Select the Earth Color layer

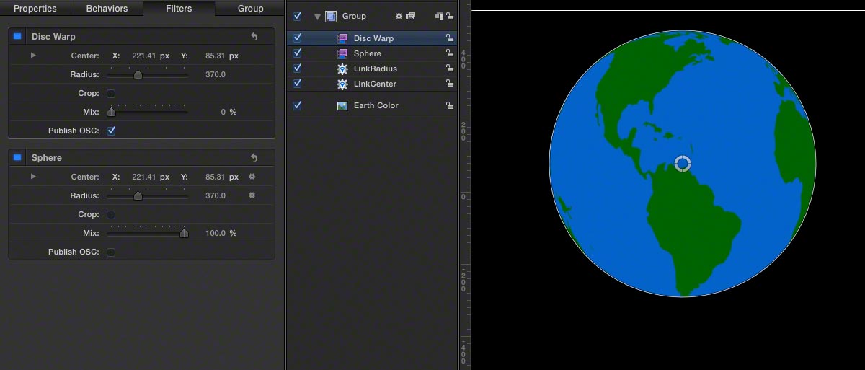tap(373, 105)
